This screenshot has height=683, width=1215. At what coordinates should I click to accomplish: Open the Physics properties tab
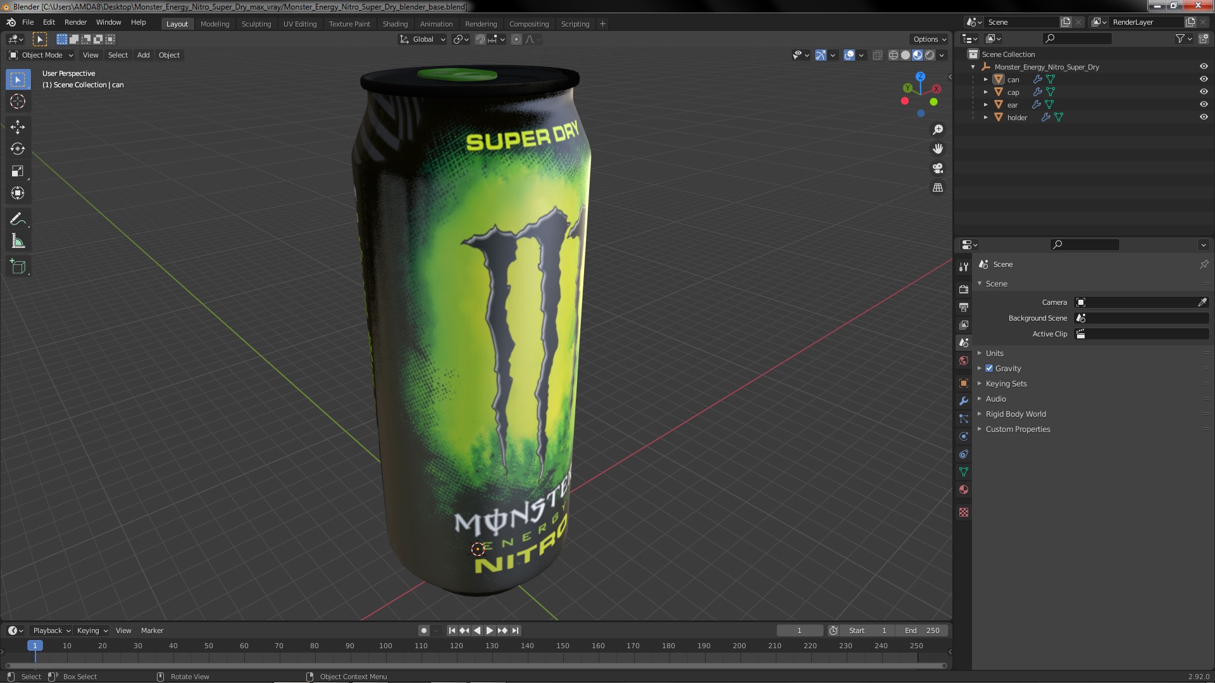(x=964, y=436)
